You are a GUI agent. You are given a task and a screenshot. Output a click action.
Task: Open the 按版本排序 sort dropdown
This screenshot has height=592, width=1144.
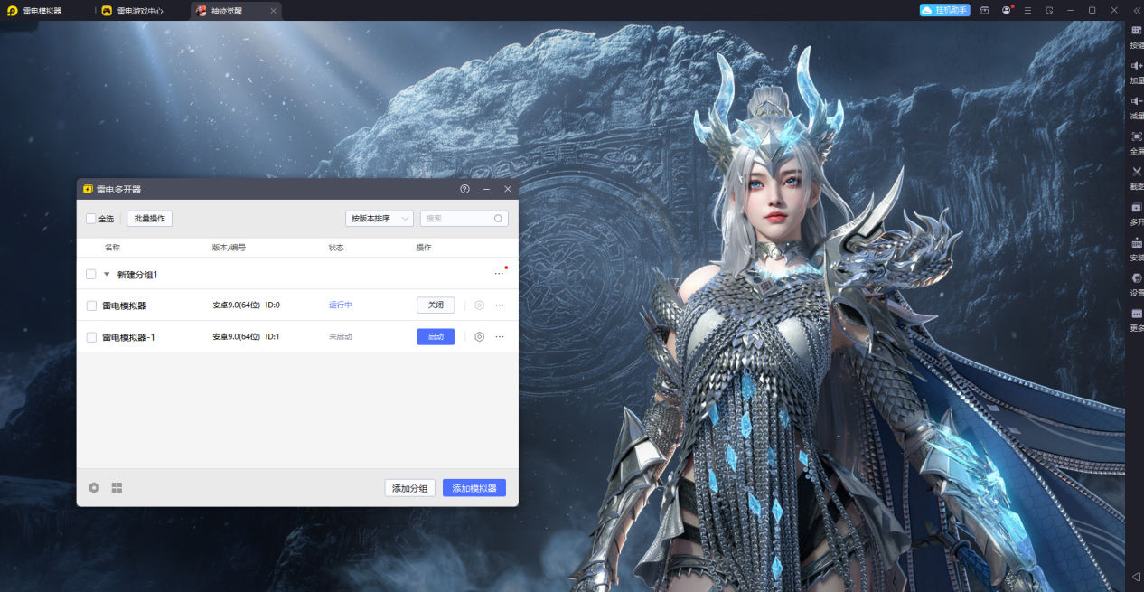[380, 219]
